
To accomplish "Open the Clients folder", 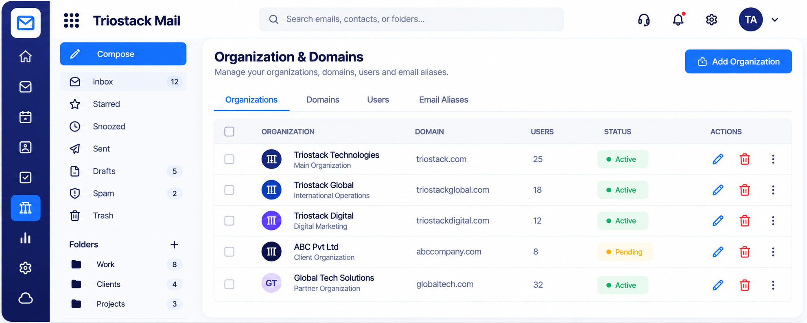I will [123, 284].
